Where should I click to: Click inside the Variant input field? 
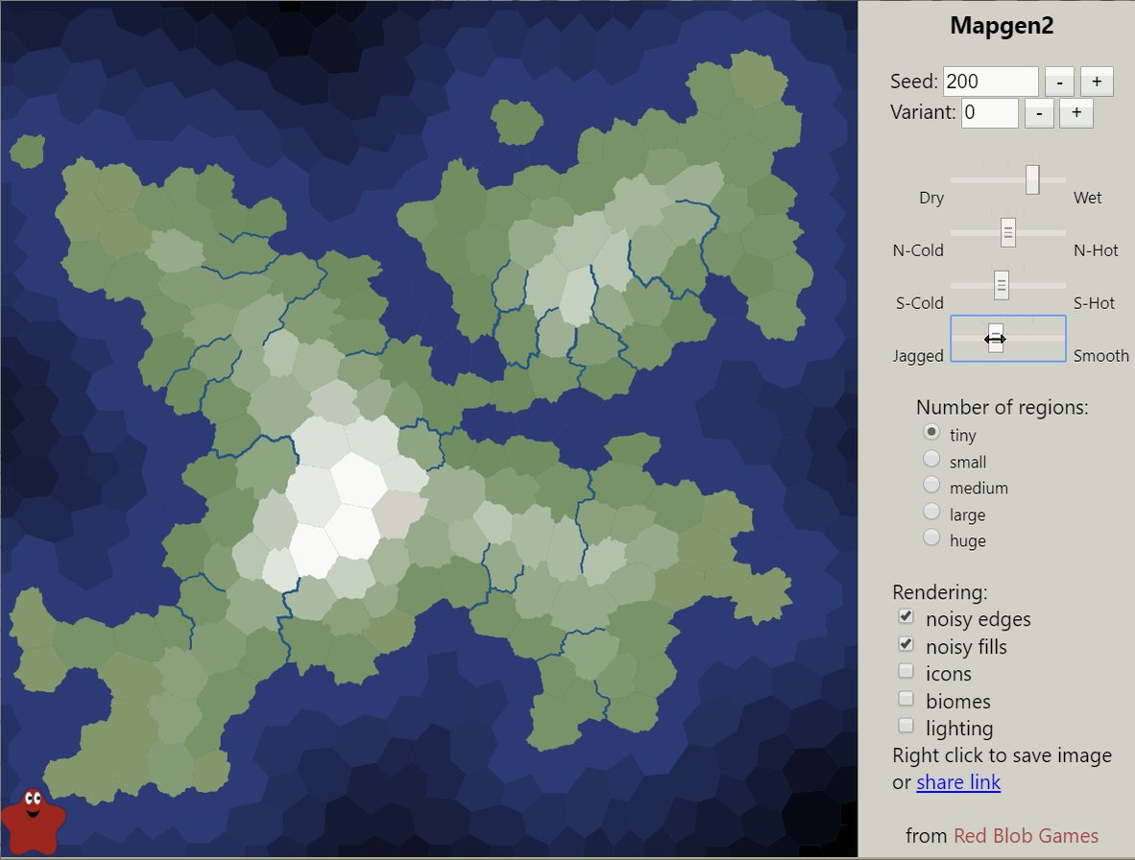[x=989, y=113]
